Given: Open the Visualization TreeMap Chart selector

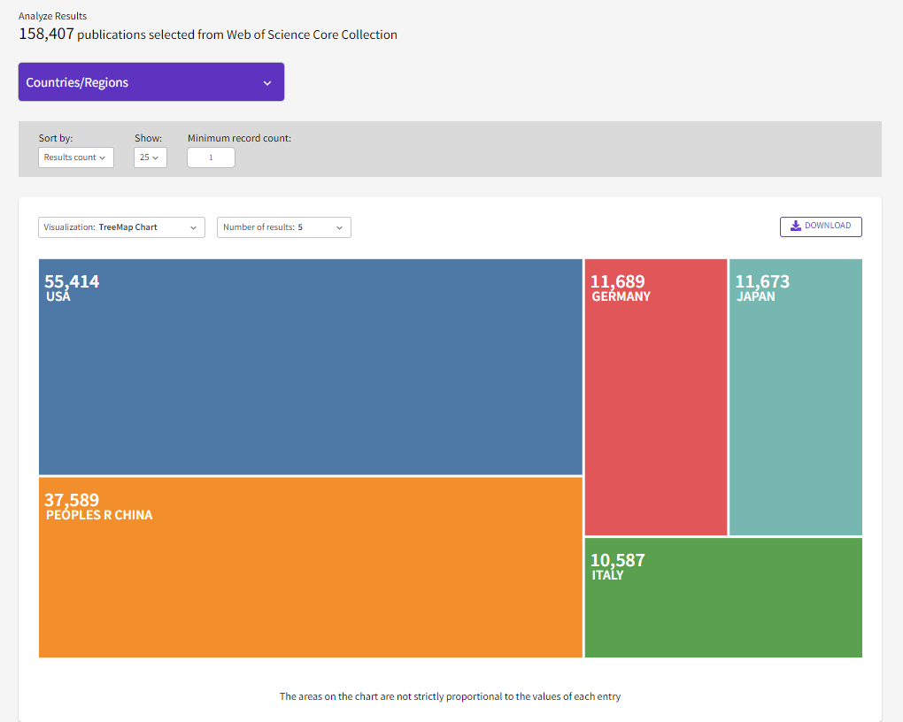Looking at the screenshot, I should click(x=121, y=227).
